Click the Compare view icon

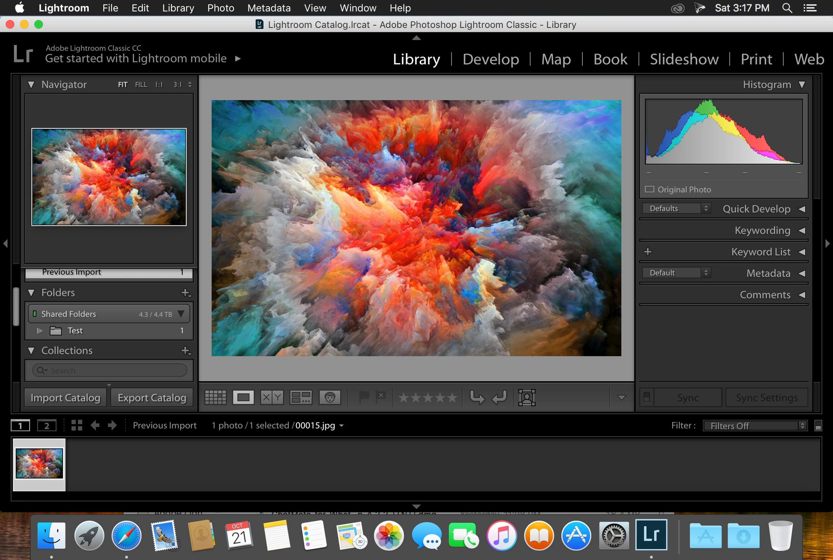point(271,398)
